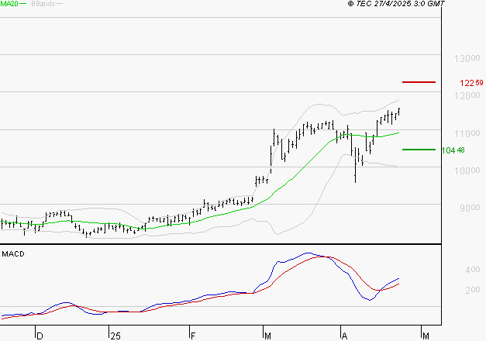The width and height of the screenshot is (486, 341).
Task: Click the 12000 price axis label
Action: tap(467, 96)
